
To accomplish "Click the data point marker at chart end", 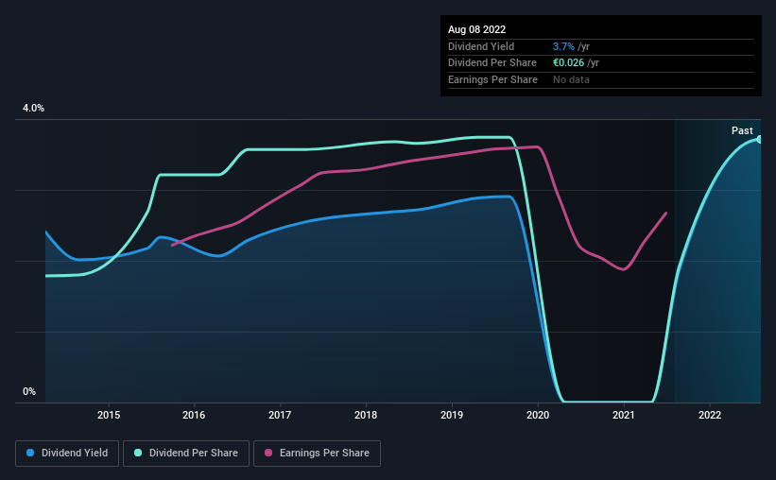I will coord(760,139).
